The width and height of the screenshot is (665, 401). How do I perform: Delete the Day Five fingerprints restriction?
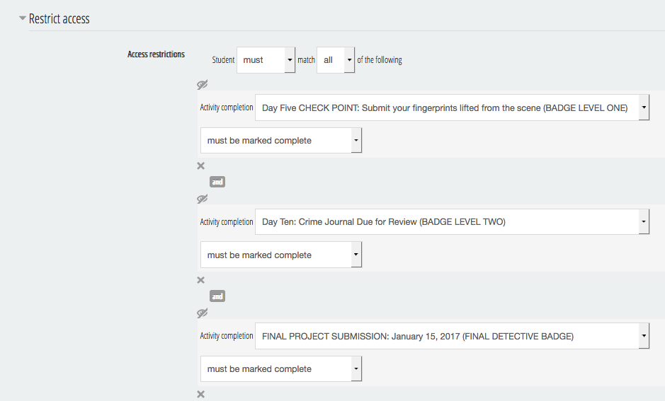click(201, 165)
